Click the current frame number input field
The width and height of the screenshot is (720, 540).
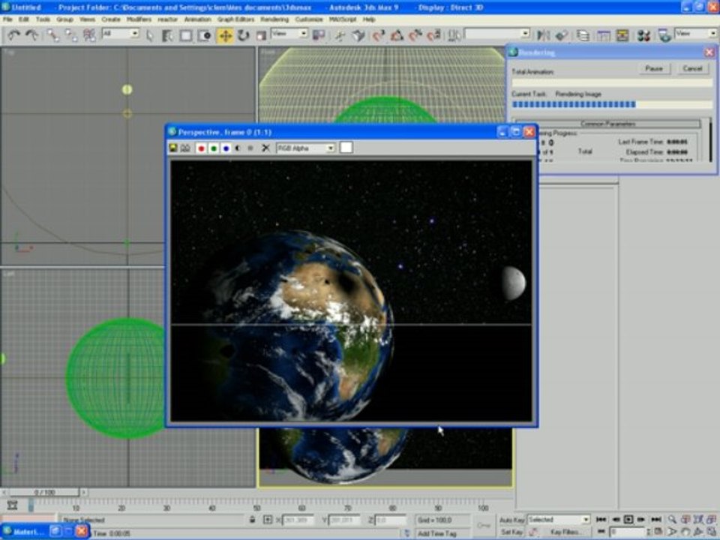[627, 532]
